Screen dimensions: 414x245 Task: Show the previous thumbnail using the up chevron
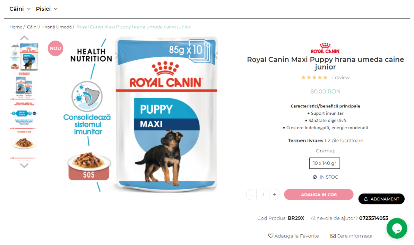24,38
